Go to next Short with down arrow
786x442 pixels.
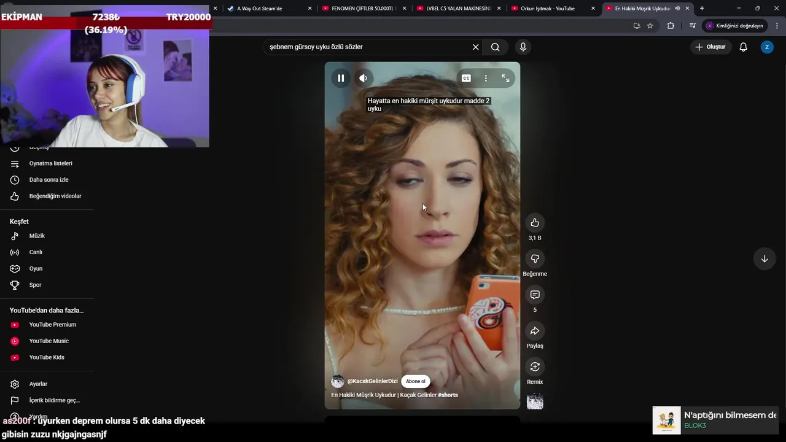[x=765, y=258]
